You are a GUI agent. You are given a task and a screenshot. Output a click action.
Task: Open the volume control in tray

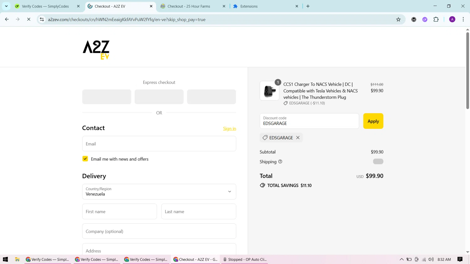tap(431, 259)
